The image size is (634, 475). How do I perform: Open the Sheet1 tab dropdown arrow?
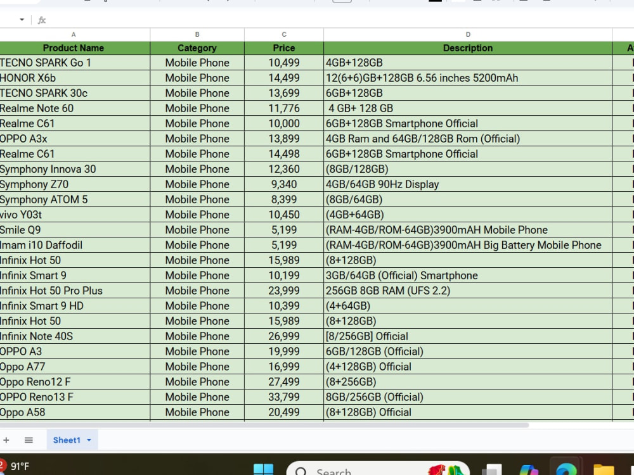[x=89, y=440]
